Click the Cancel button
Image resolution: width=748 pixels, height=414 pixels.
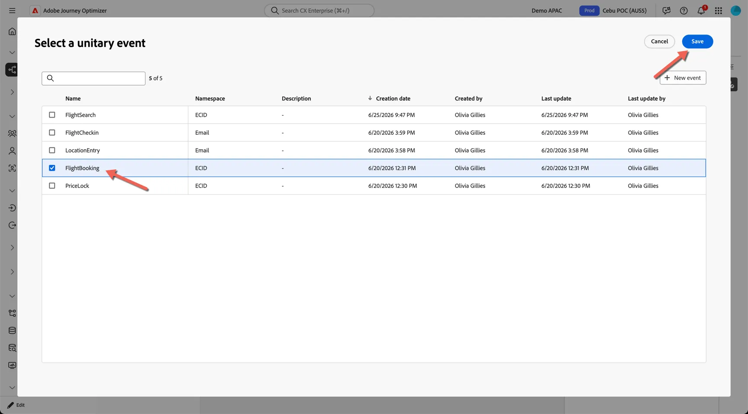click(x=659, y=41)
